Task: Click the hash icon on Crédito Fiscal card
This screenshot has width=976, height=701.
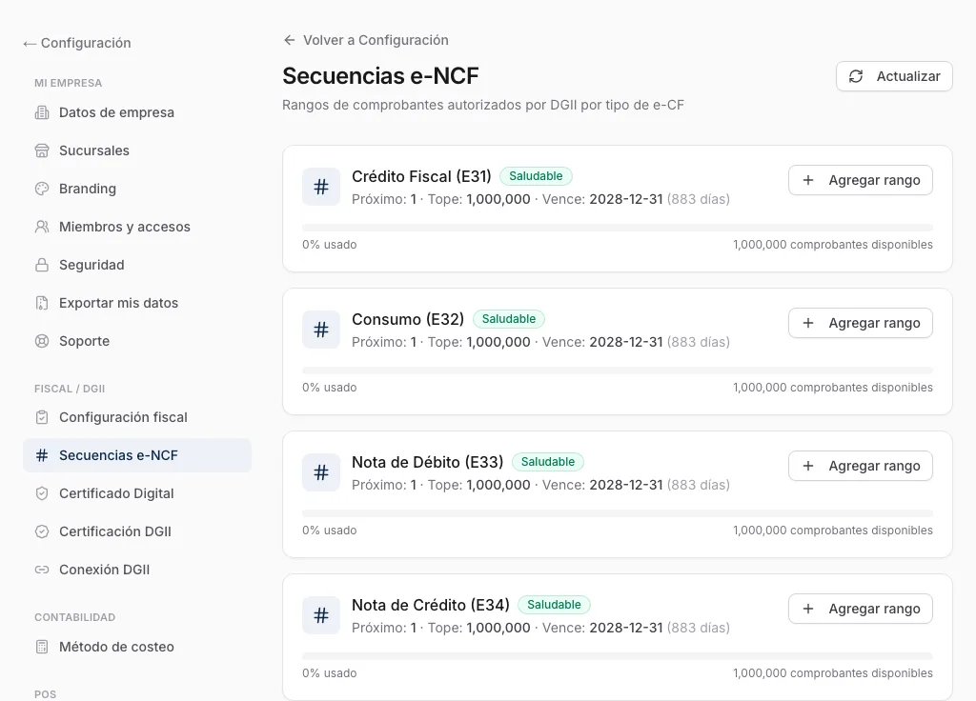Action: pos(321,187)
